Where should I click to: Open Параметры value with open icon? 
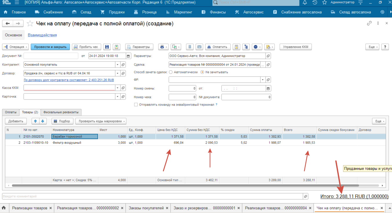(268, 56)
